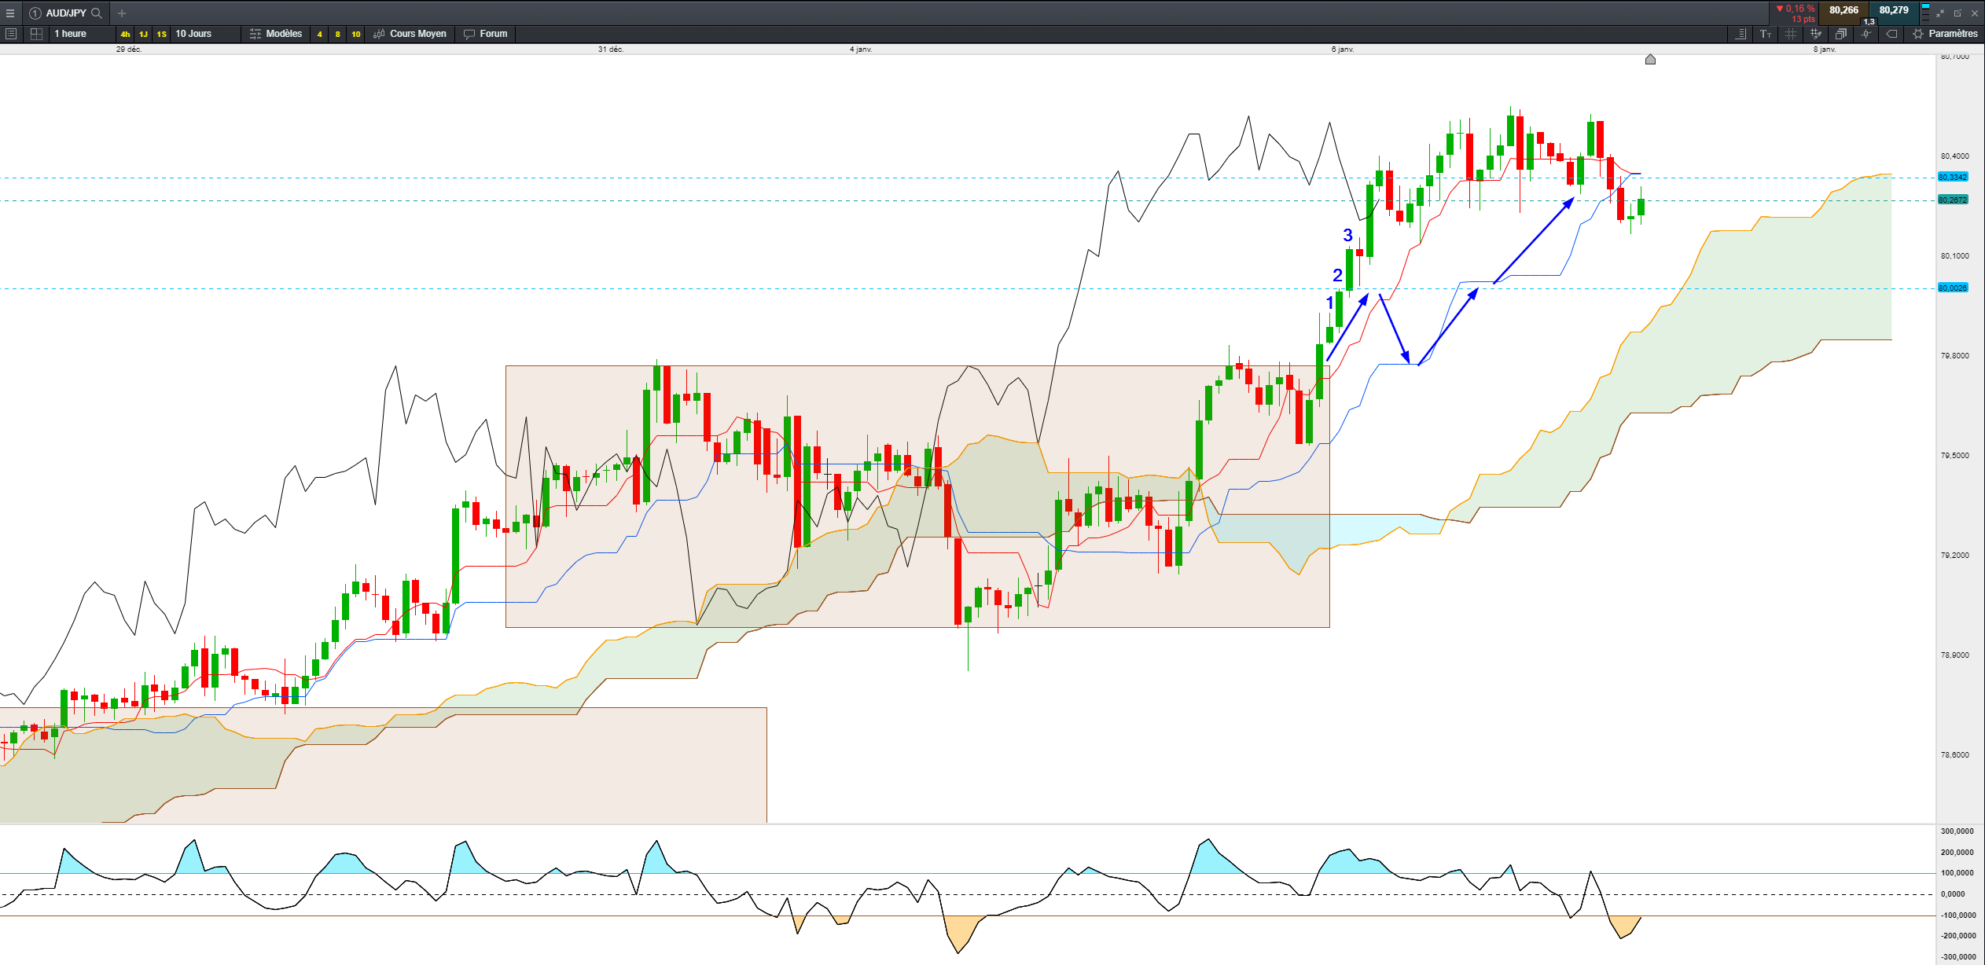
Task: Open the main hamburger menu
Action: click(x=10, y=13)
